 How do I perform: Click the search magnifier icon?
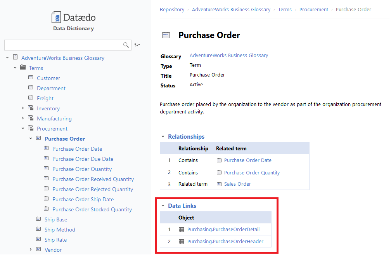point(126,45)
